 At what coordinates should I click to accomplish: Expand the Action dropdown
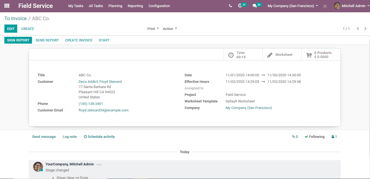coord(170,29)
